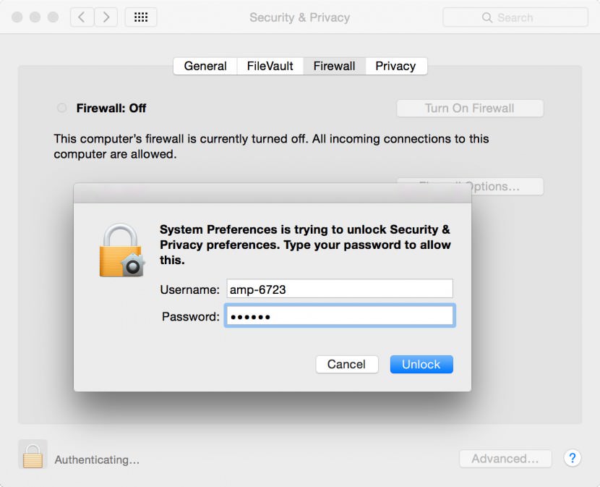Click the Username field showing amp-6723
Viewport: 600px width, 487px height.
[339, 288]
